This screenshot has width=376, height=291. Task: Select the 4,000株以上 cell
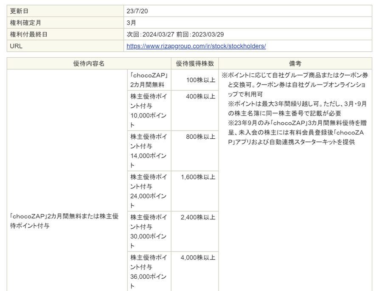point(195,271)
